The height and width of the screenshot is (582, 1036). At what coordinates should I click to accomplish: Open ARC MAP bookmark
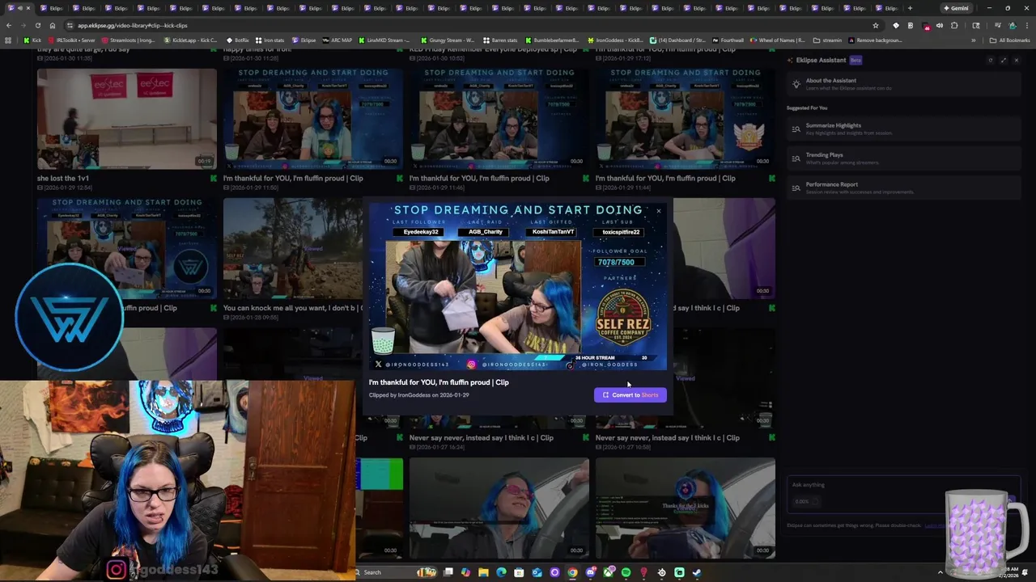pyautogui.click(x=338, y=40)
